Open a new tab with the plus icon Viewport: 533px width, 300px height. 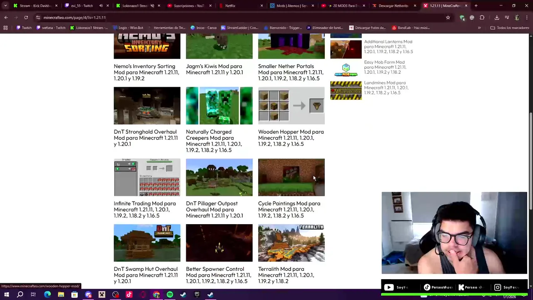pyautogui.click(x=476, y=6)
